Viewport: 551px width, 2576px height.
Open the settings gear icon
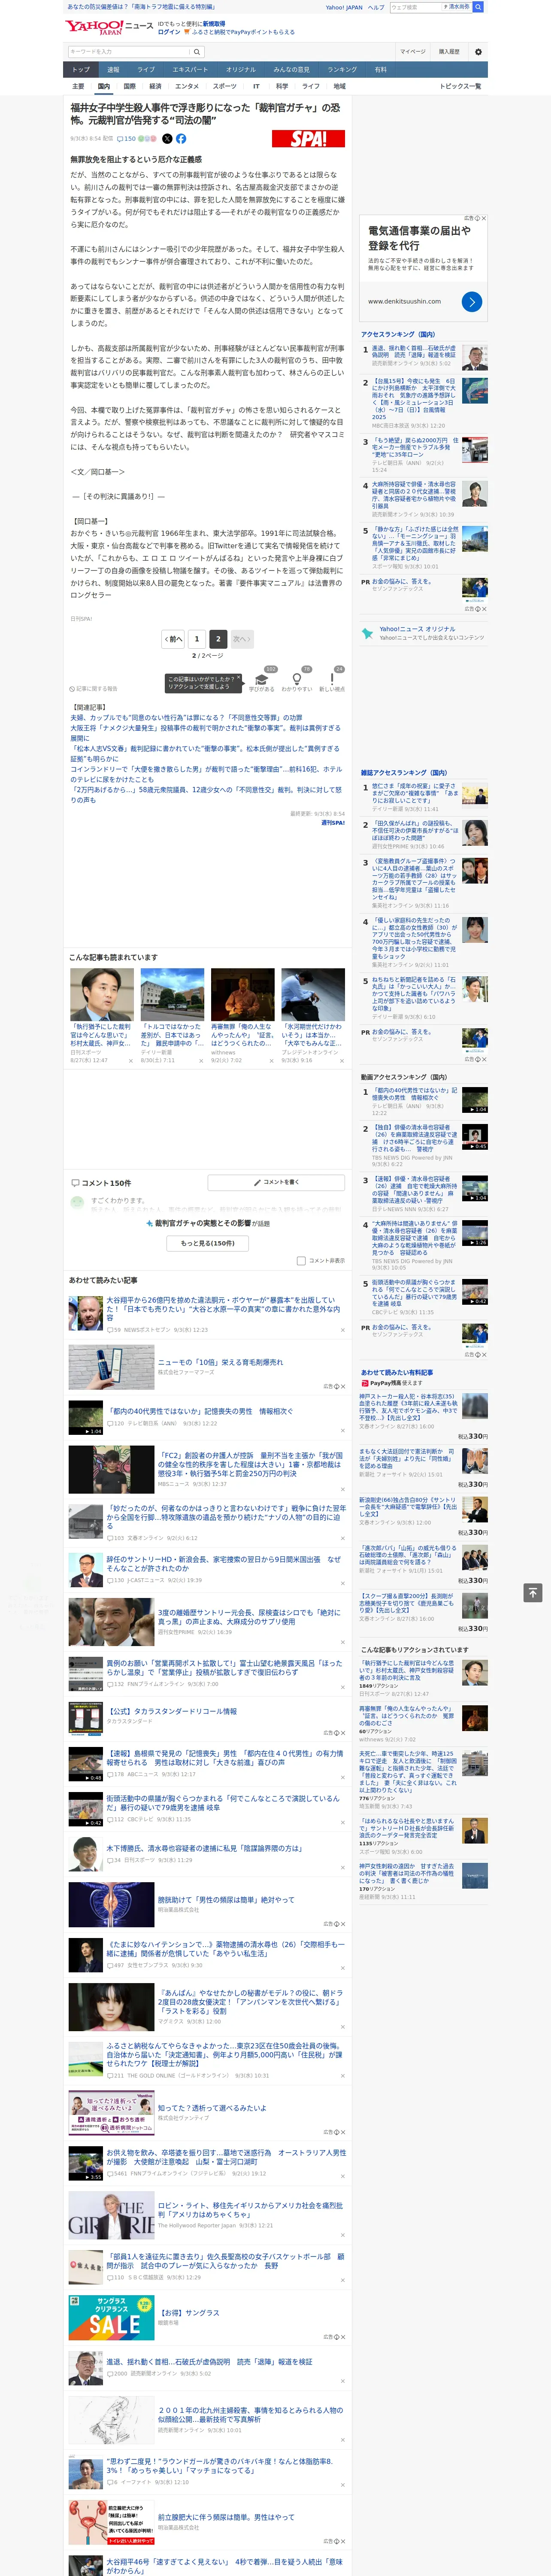click(478, 51)
